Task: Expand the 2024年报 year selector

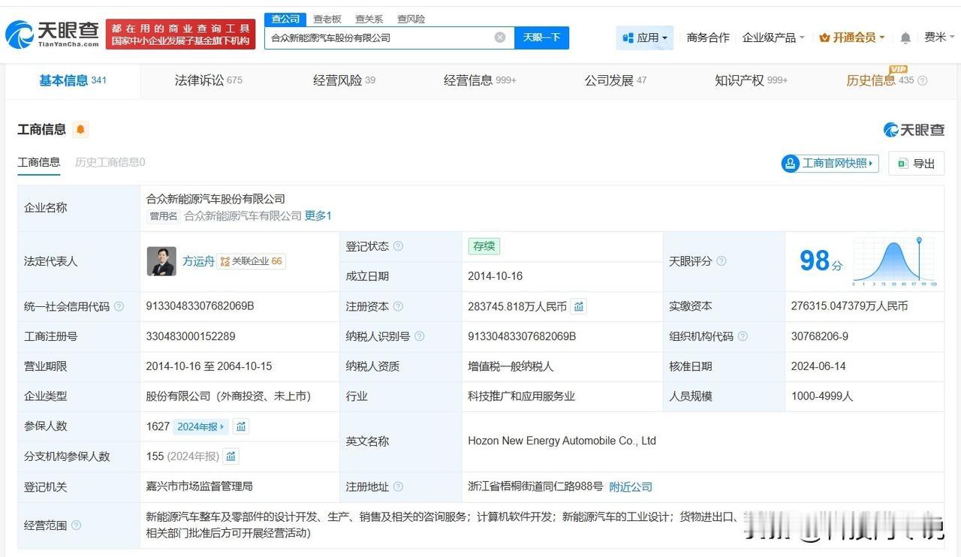Action: pyautogui.click(x=200, y=426)
